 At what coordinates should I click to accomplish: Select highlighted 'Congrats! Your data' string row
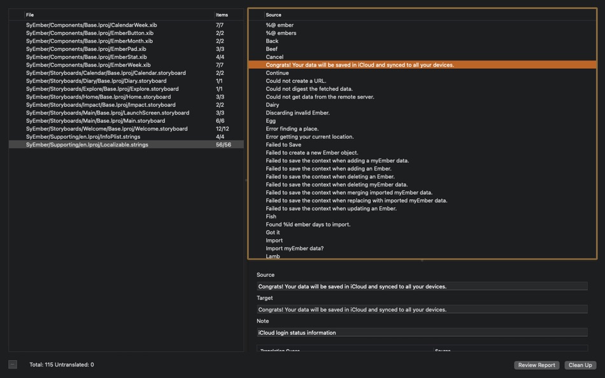(x=422, y=65)
